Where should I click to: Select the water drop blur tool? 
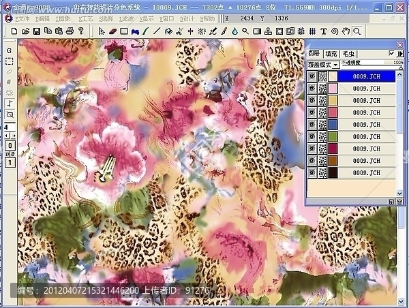click(x=234, y=31)
